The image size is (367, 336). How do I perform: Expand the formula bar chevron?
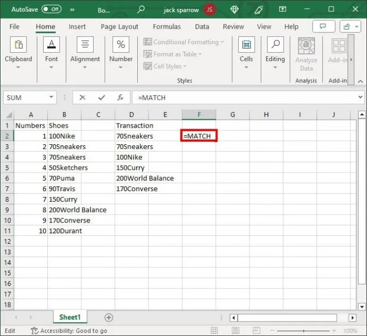(x=361, y=97)
